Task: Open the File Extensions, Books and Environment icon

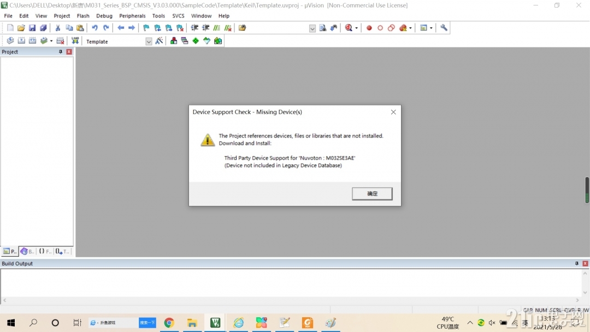Action: (x=174, y=40)
